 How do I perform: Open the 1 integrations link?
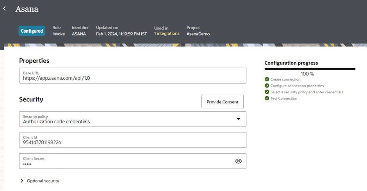point(167,34)
